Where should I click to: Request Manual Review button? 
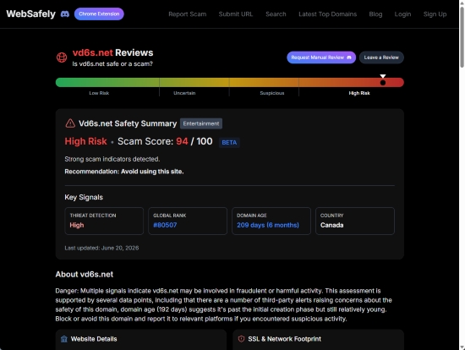point(321,57)
